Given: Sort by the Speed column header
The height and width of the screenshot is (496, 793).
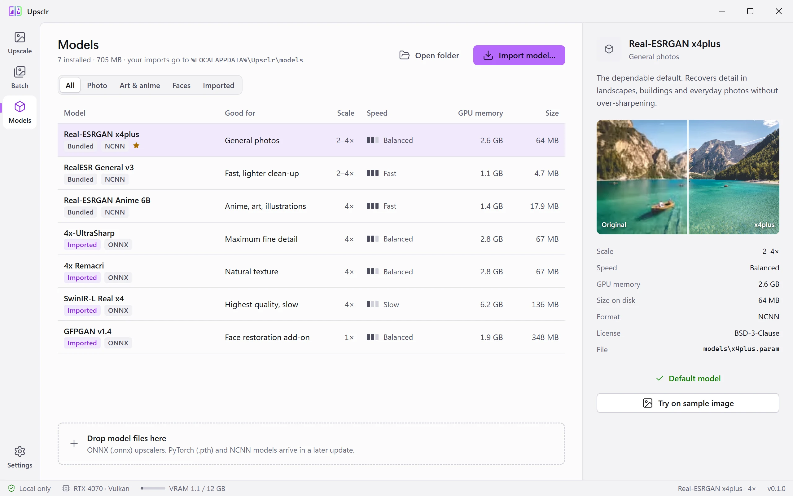Looking at the screenshot, I should pos(377,113).
